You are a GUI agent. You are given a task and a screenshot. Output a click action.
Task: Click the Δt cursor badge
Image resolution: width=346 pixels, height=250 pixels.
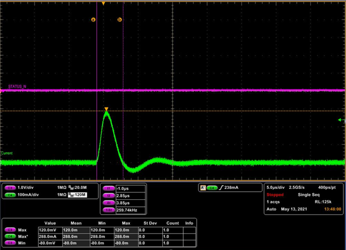[x=109, y=203]
